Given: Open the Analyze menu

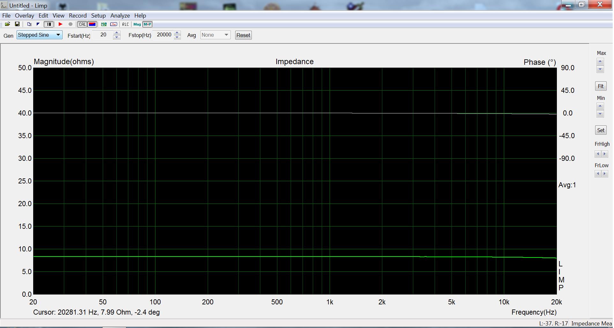Looking at the screenshot, I should point(120,15).
